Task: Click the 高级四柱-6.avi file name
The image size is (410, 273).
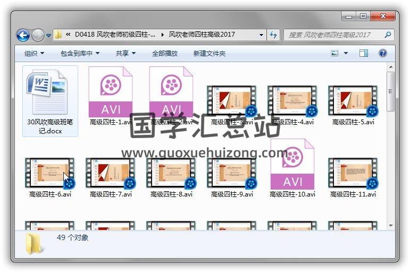Action: point(50,194)
